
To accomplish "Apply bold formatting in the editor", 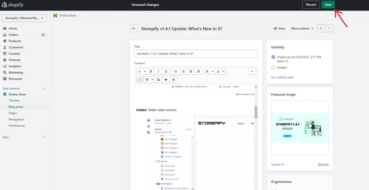I will coord(151,71).
